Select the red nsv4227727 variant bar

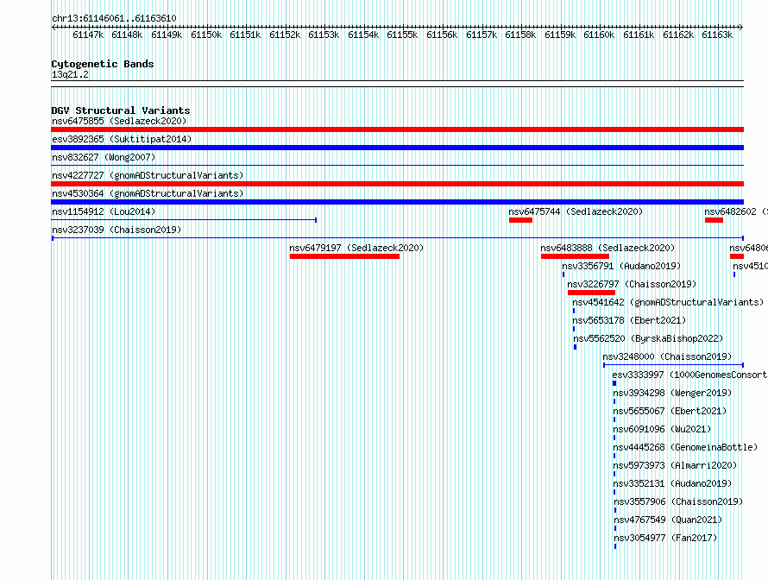tap(397, 184)
